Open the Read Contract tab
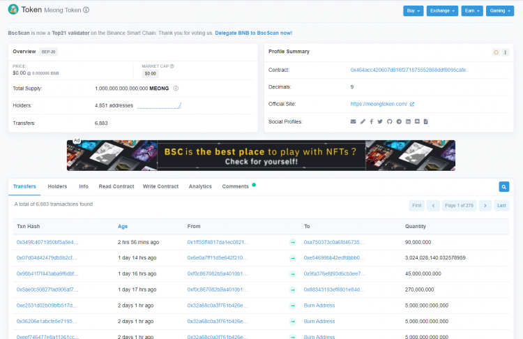This screenshot has width=523, height=339. (x=116, y=186)
